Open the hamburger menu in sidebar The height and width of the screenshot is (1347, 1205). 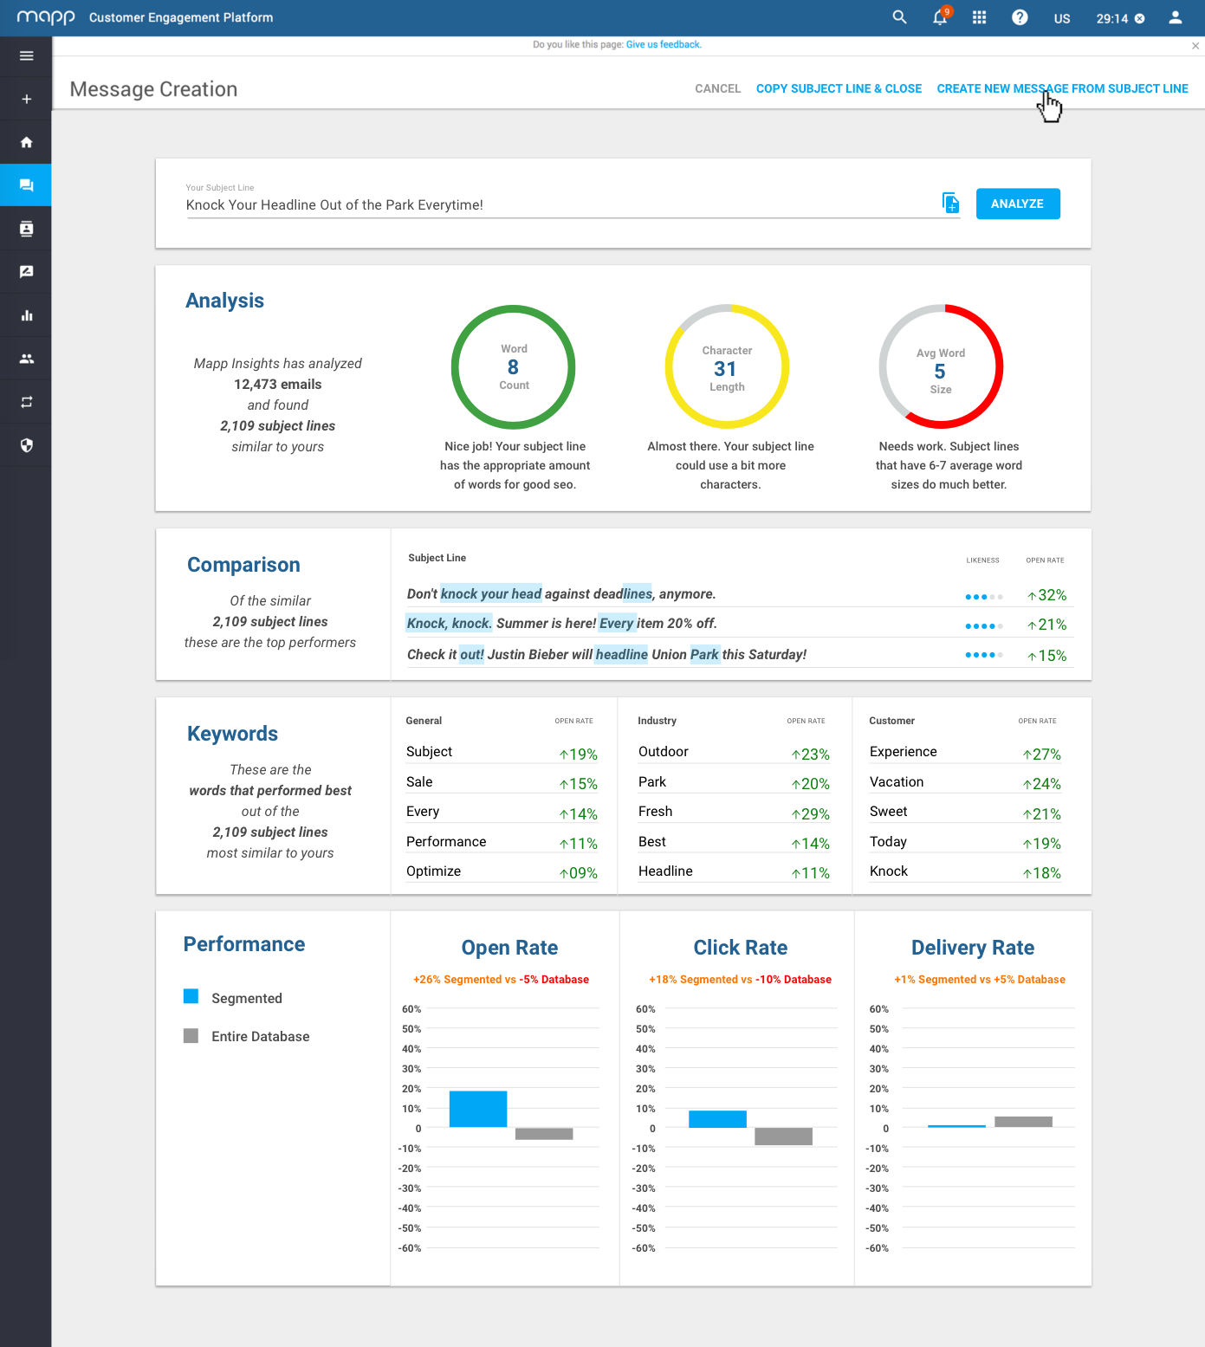[x=26, y=56]
